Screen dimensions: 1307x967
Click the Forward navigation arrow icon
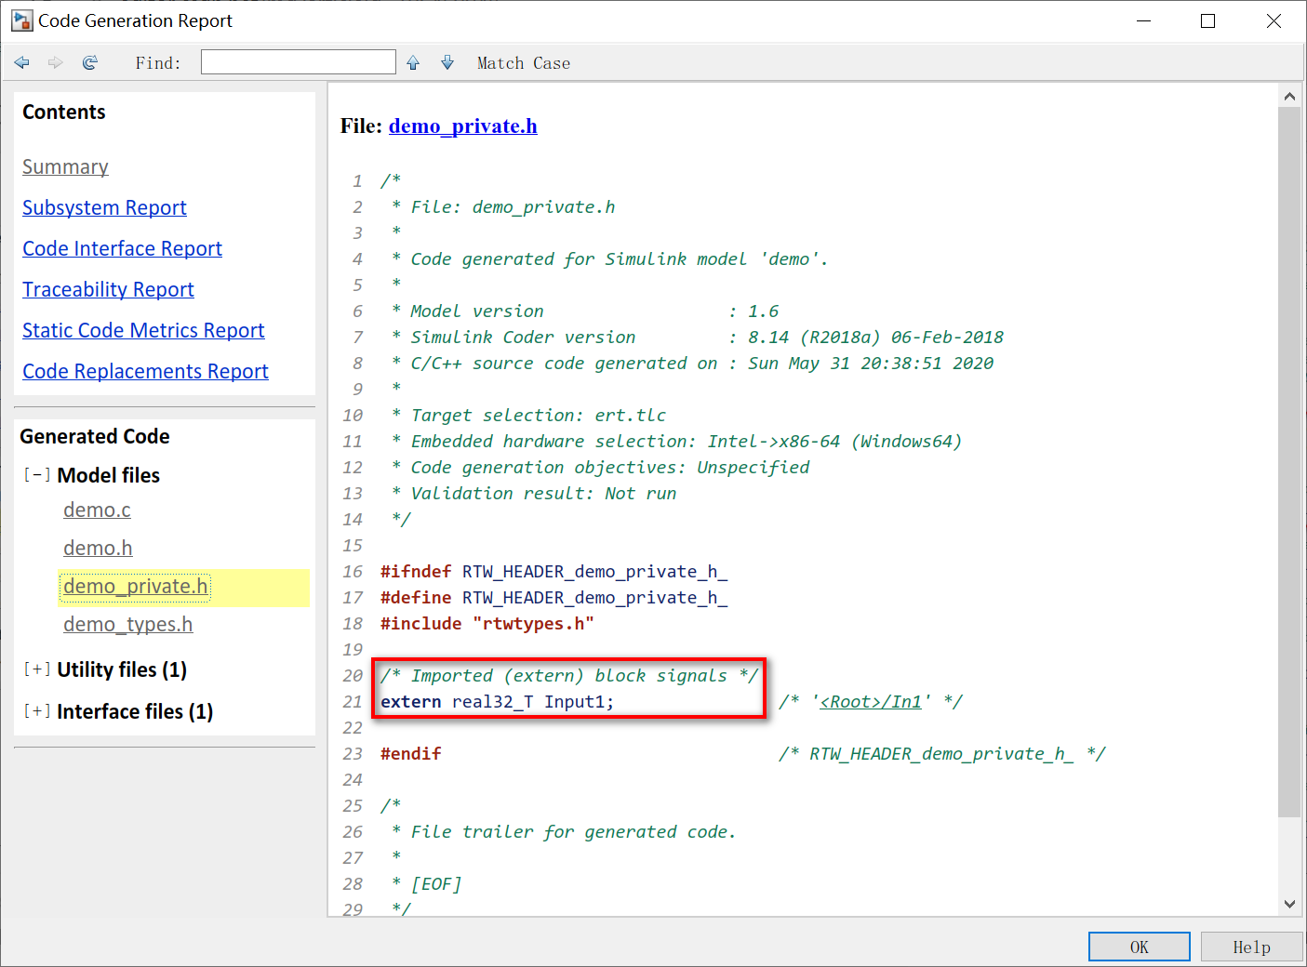(x=56, y=62)
